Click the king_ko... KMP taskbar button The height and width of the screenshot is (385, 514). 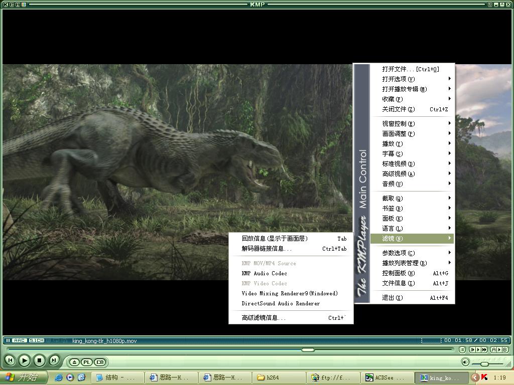coord(441,378)
